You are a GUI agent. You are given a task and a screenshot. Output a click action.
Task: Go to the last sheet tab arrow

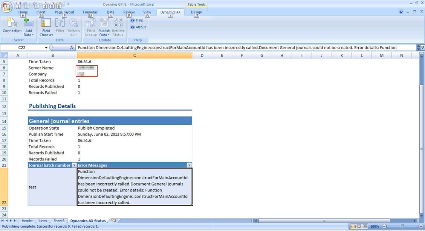click(x=15, y=221)
